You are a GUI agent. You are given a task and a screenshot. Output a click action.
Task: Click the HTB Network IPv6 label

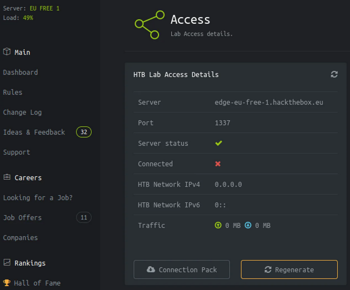point(169,205)
